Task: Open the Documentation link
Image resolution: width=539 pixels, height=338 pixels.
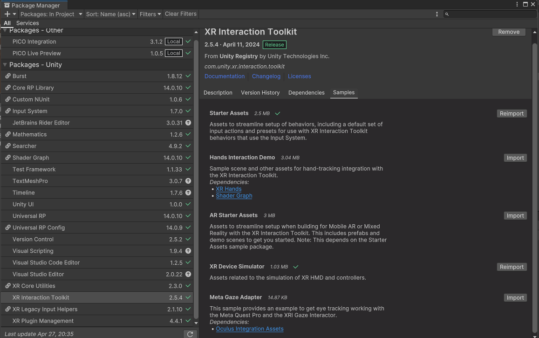Action: tap(225, 76)
